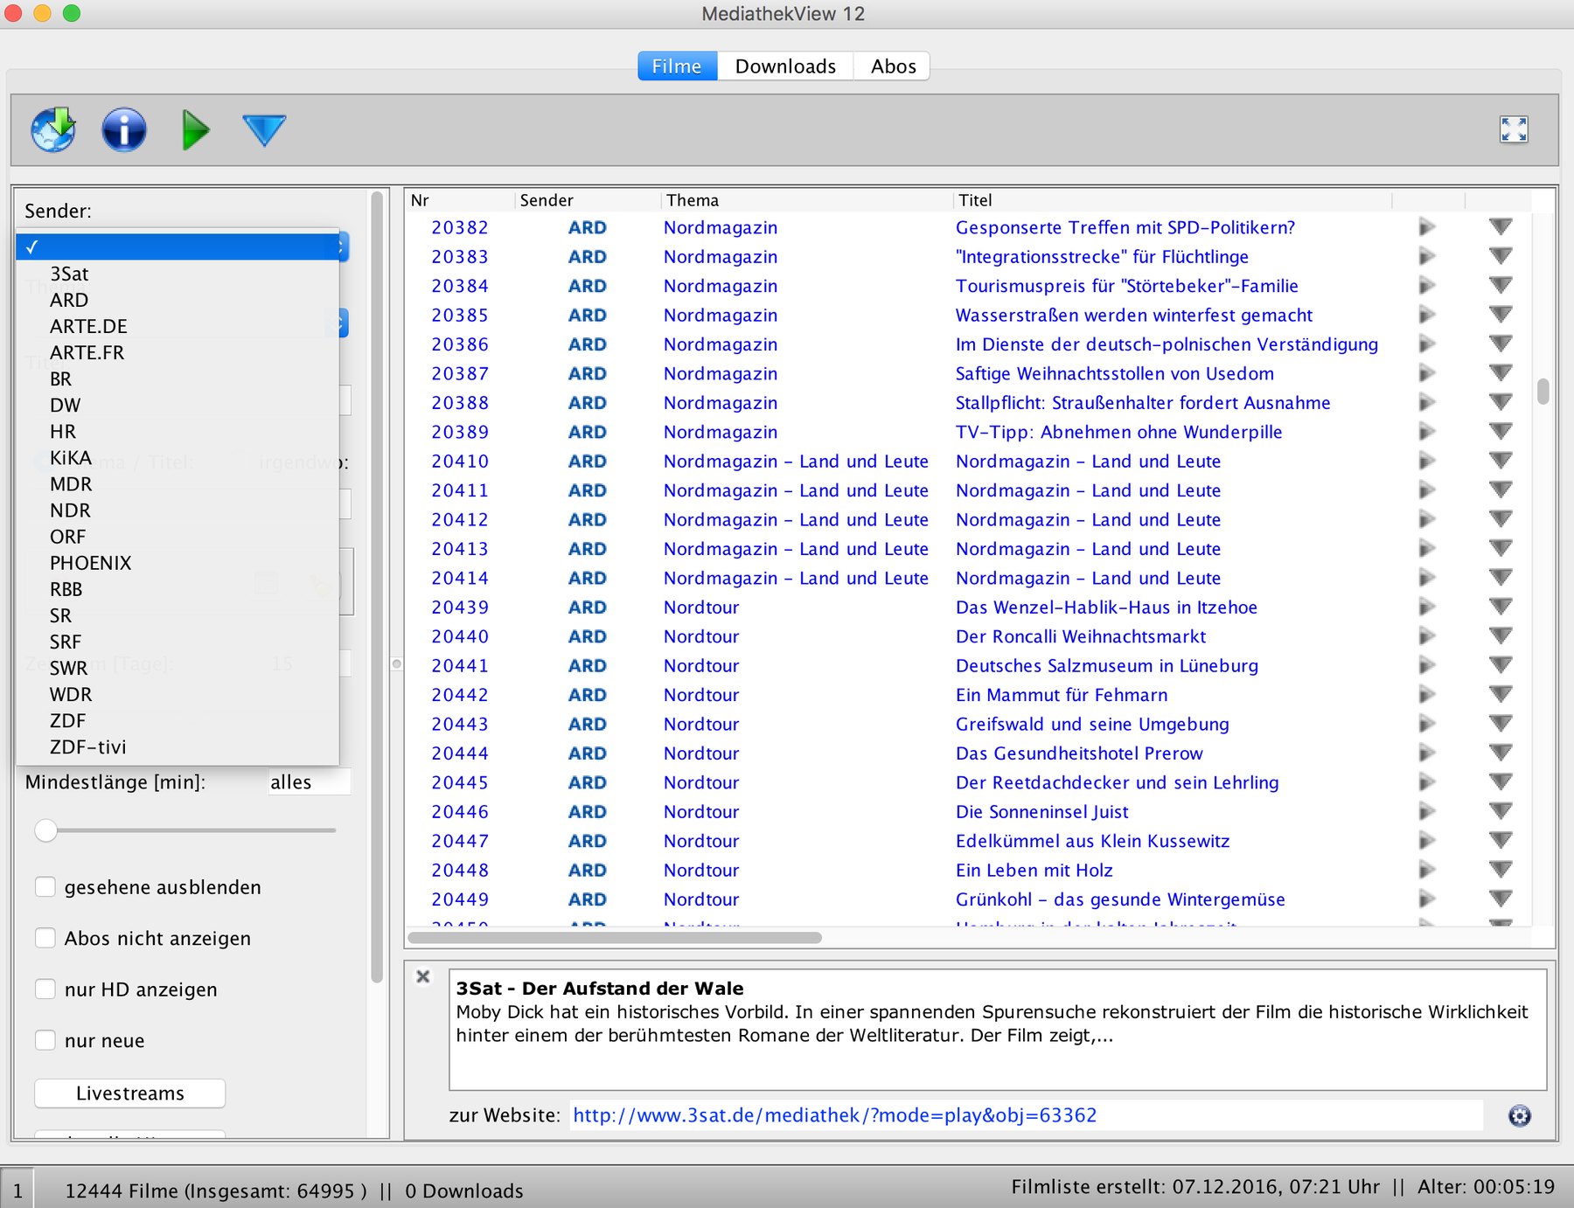Choose ARD from the Sender list
The height and width of the screenshot is (1208, 1574).
coord(178,300)
